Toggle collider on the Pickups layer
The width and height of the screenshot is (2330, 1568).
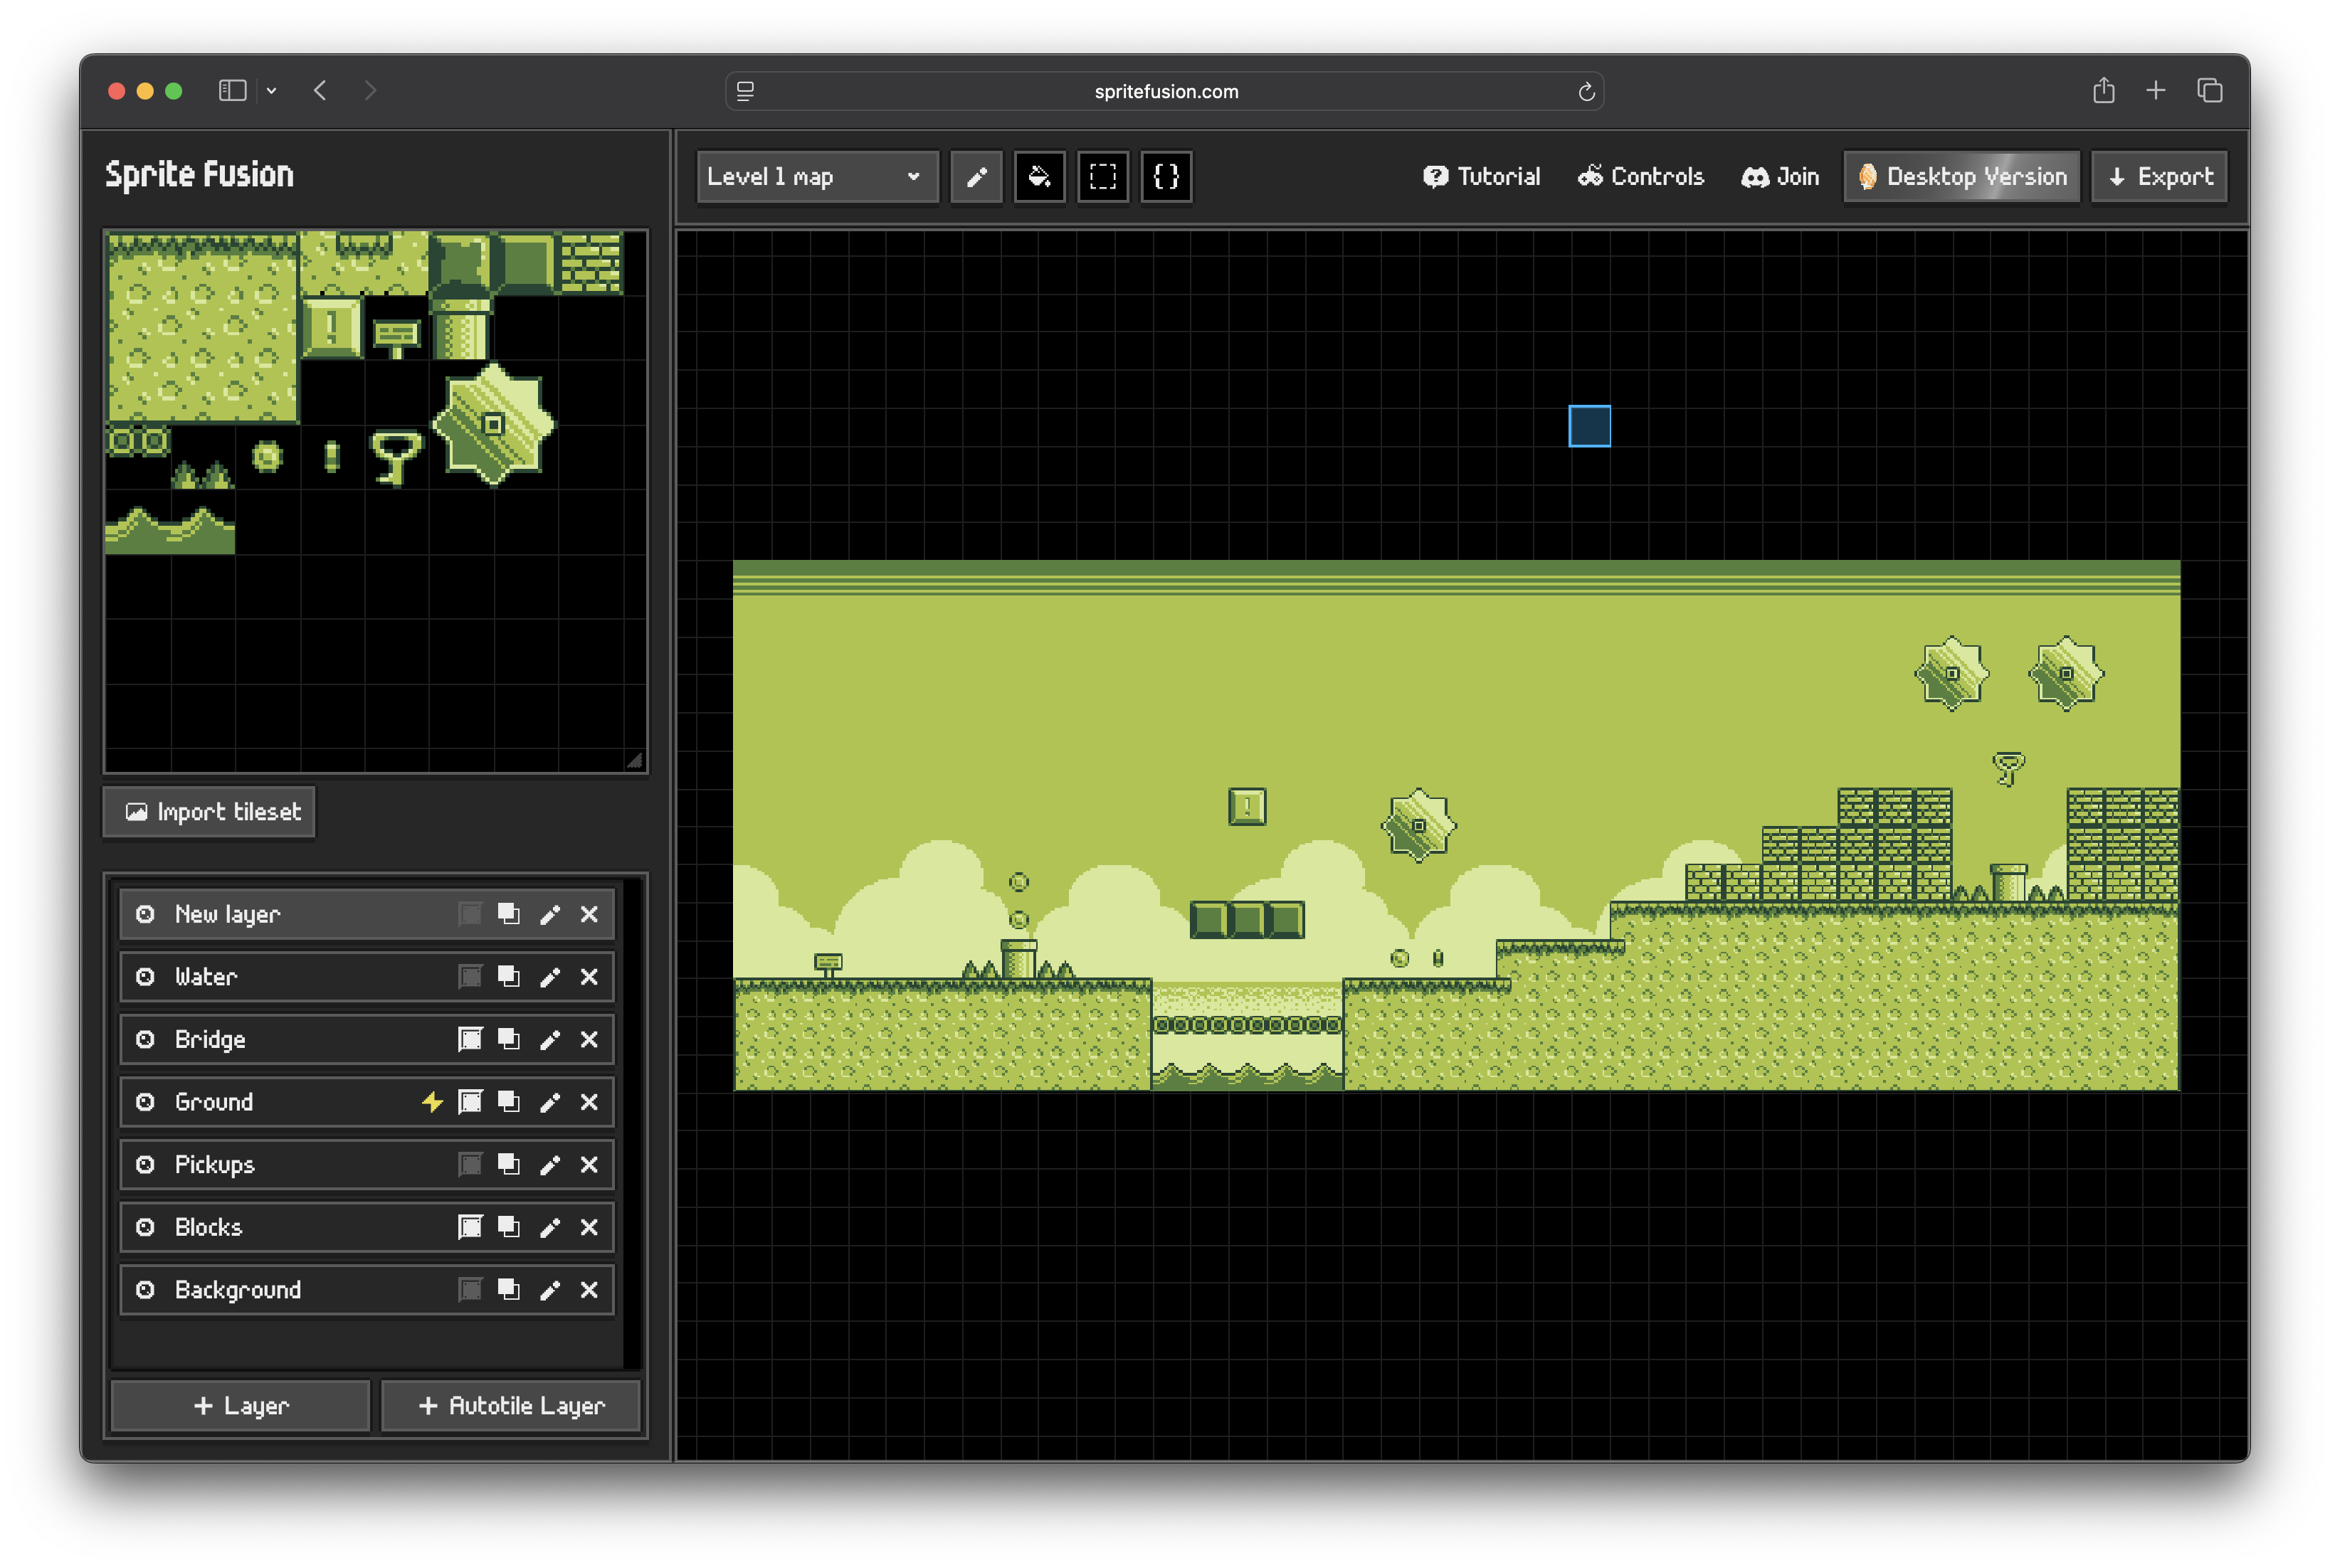470,1165
